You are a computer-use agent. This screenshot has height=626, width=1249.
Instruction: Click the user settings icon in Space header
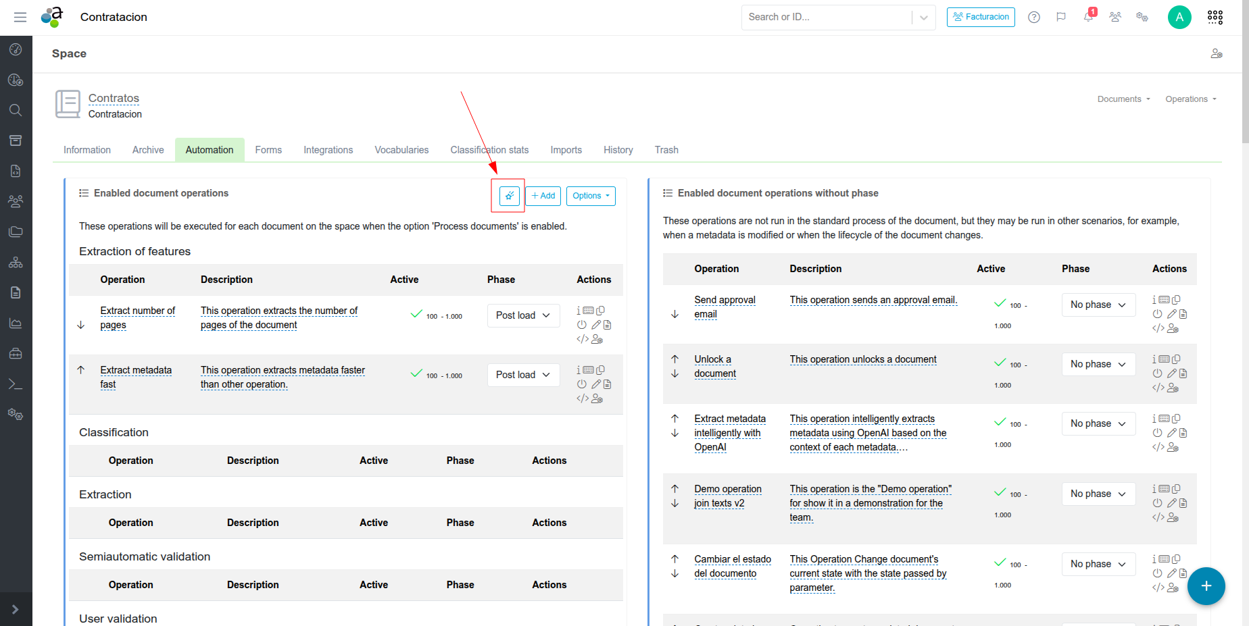point(1217,53)
